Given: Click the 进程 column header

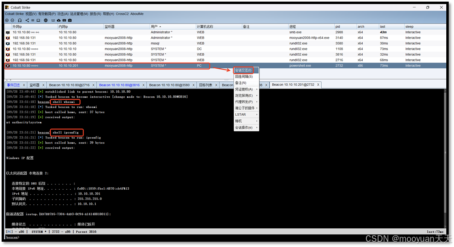Looking at the screenshot, I should [311, 27].
